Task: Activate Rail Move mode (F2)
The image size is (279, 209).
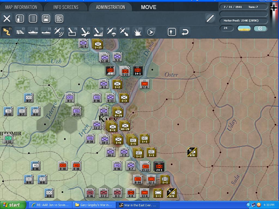Action: tap(20, 32)
